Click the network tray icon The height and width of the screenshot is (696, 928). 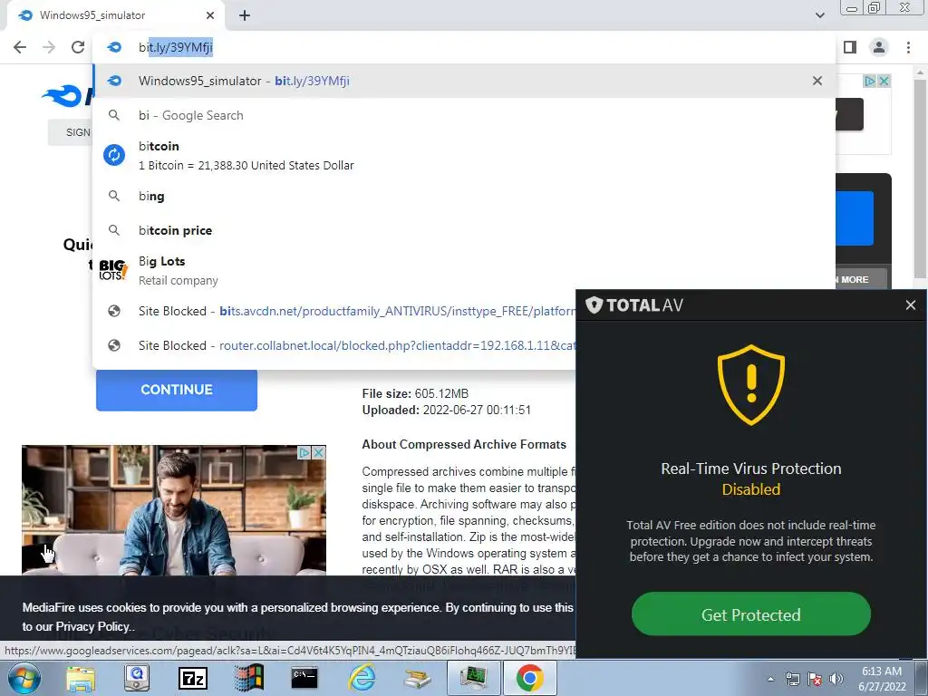pyautogui.click(x=792, y=679)
